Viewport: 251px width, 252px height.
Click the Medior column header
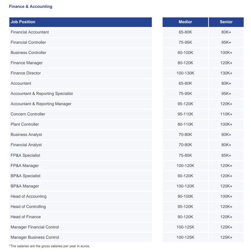[x=185, y=22]
